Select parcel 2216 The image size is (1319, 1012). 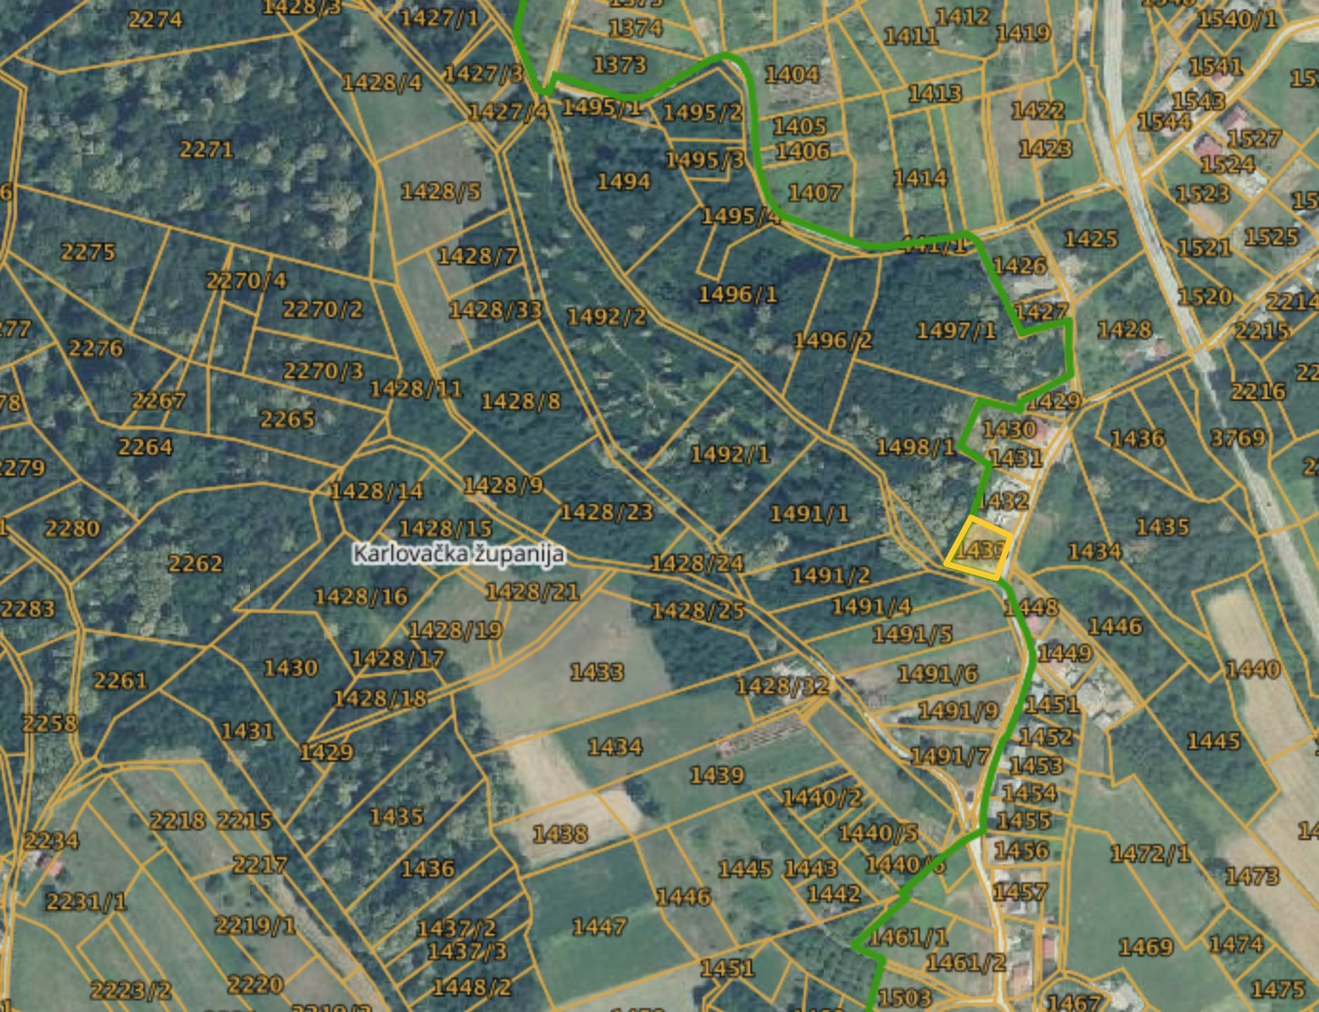pos(1258,391)
